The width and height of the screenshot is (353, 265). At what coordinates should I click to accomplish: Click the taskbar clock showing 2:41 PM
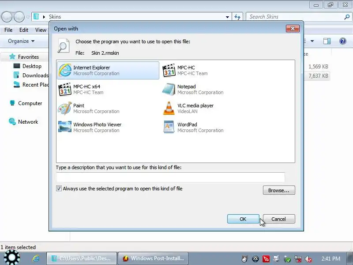[x=330, y=258]
